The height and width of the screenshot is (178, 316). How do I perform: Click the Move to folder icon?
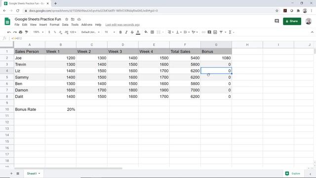point(73,19)
